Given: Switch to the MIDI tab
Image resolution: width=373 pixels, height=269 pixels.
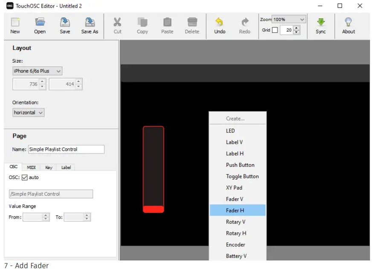Looking at the screenshot, I should tap(31, 168).
